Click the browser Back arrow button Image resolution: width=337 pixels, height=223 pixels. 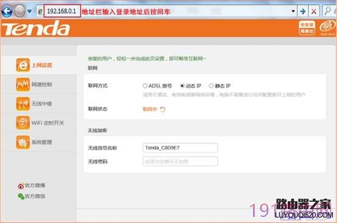(x=7, y=11)
